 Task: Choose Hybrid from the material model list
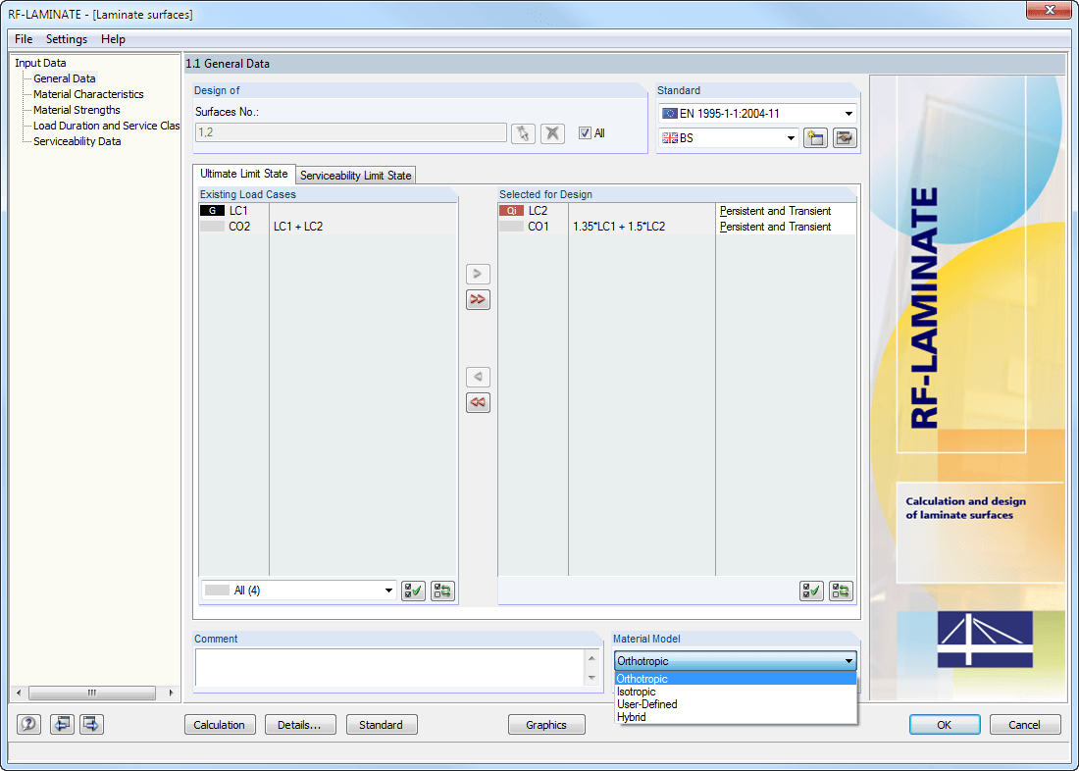pyautogui.click(x=735, y=717)
